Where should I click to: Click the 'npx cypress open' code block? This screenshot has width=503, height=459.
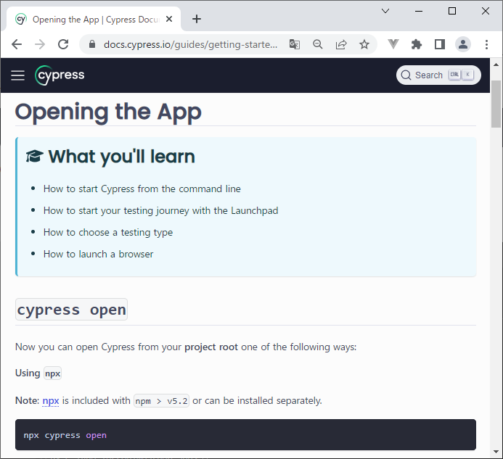[x=245, y=434]
